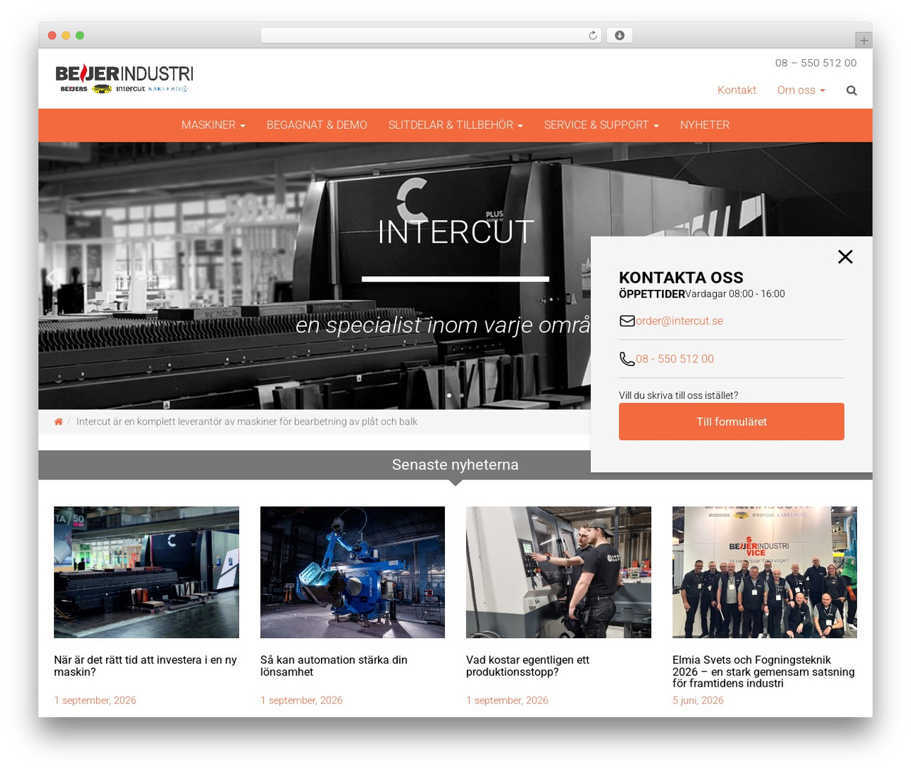Open the produktionsstopp cost article

coord(527,666)
